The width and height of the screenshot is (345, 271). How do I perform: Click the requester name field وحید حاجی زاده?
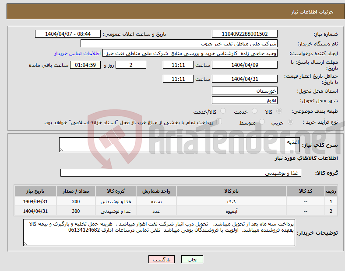(190, 53)
